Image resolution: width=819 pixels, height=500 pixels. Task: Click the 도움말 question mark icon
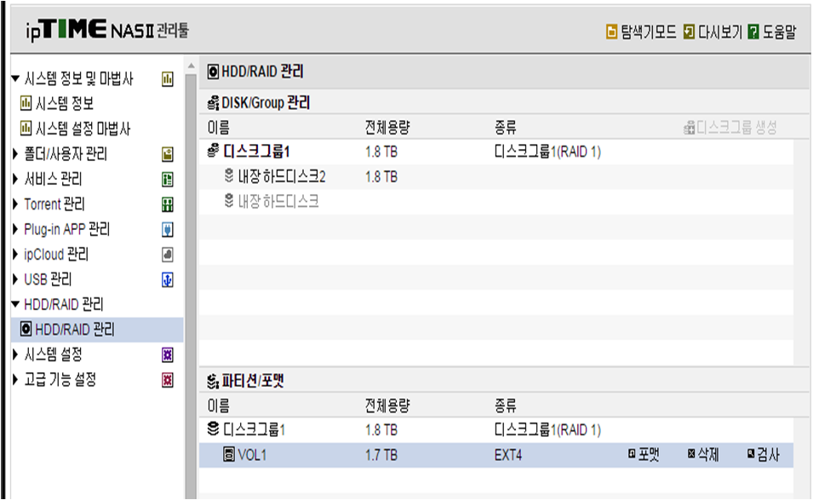click(753, 32)
